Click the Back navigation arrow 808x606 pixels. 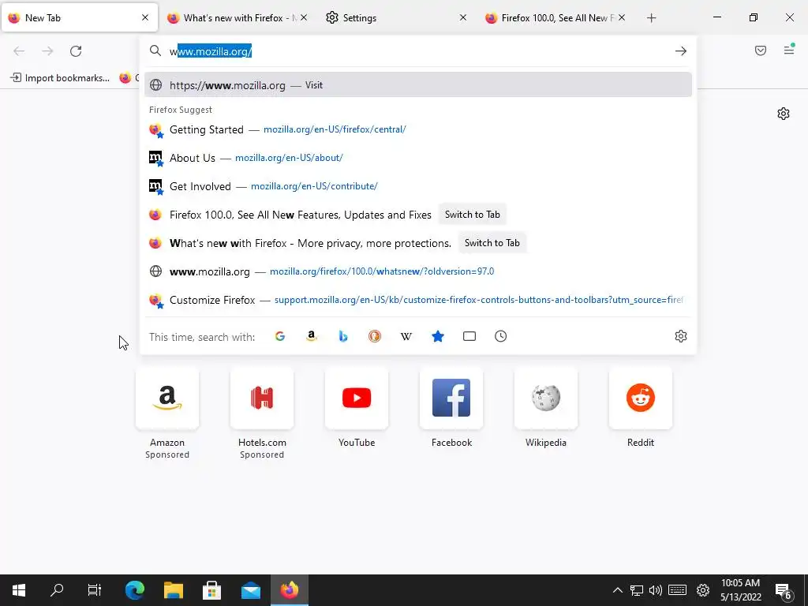point(19,51)
